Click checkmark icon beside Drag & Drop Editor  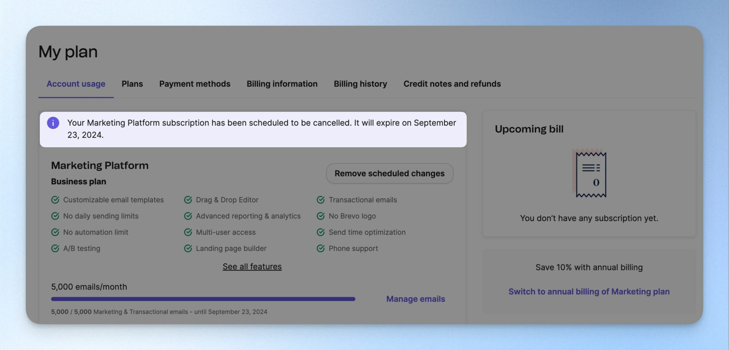(x=188, y=200)
